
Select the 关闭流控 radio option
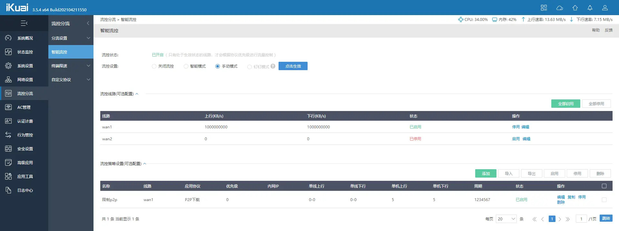pos(154,66)
